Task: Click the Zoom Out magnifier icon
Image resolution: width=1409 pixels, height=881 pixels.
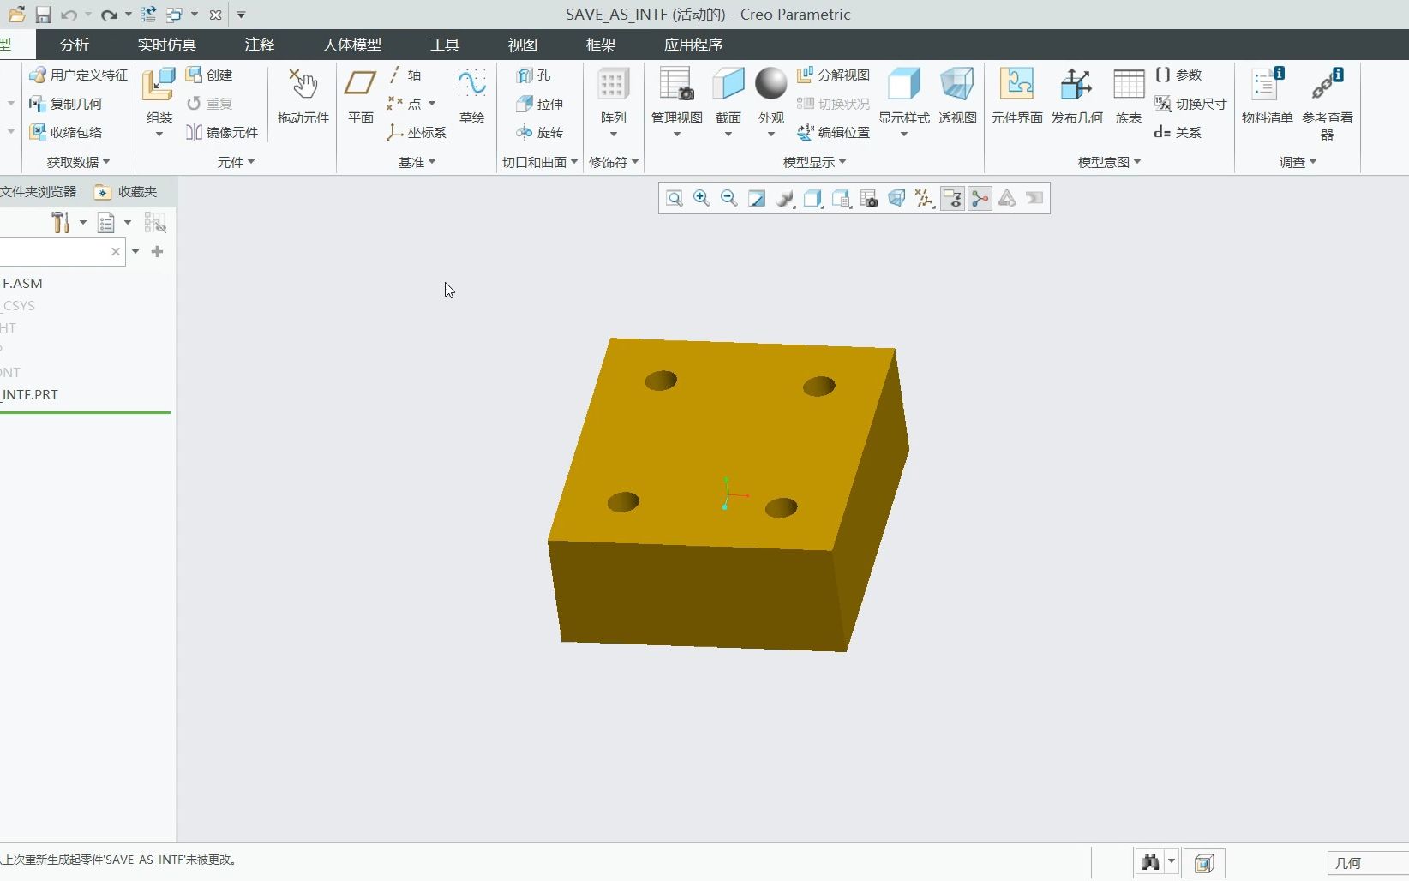Action: [x=729, y=199]
